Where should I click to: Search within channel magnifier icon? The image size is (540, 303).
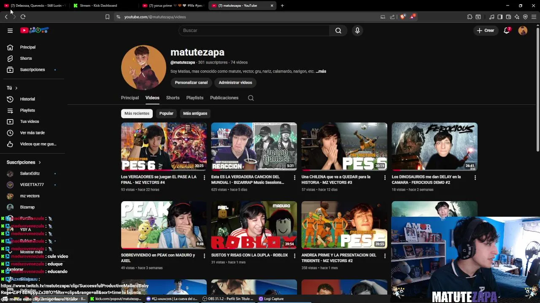click(251, 98)
